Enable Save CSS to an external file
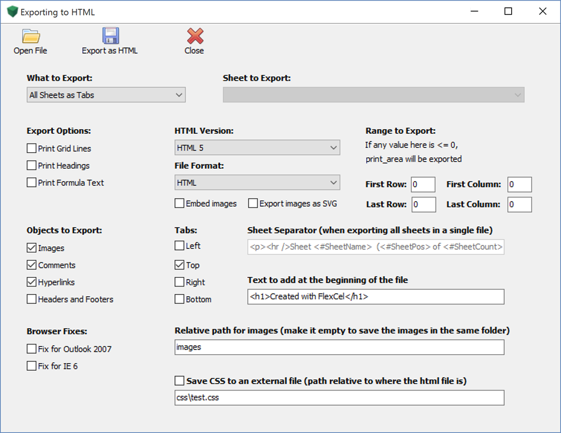Image resolution: width=561 pixels, height=433 pixels. click(180, 381)
